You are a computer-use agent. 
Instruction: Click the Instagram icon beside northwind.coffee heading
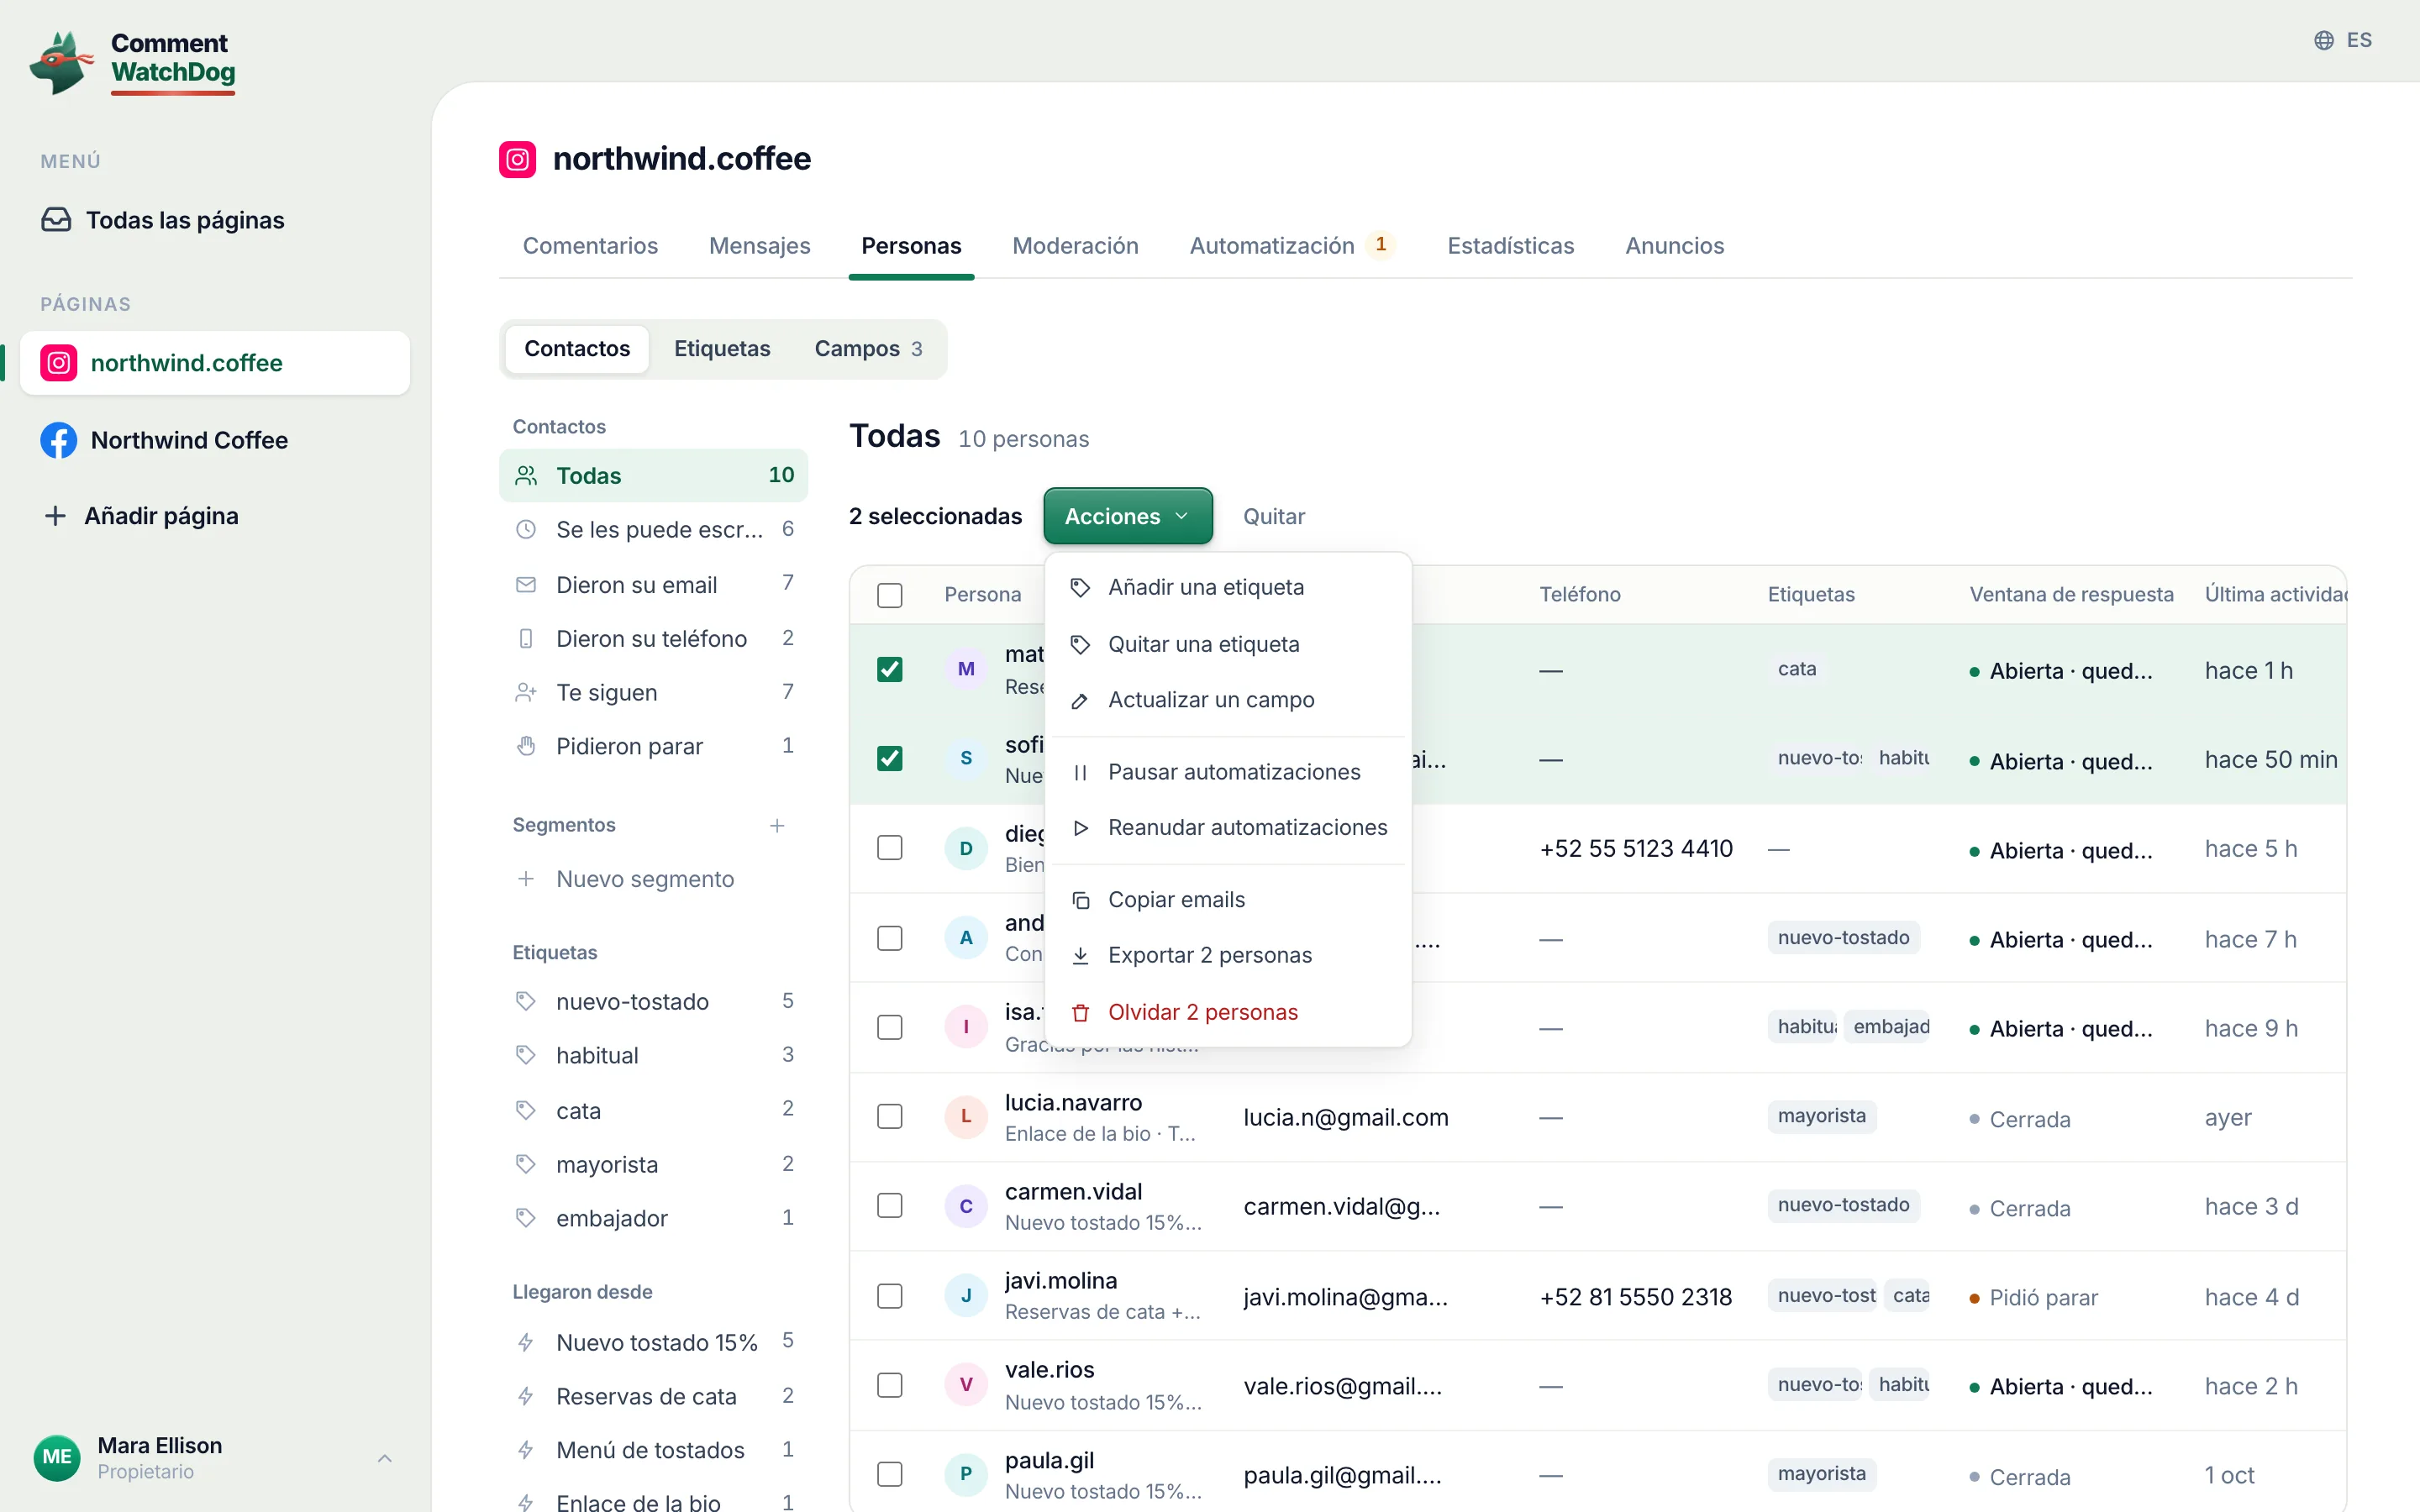pyautogui.click(x=517, y=159)
